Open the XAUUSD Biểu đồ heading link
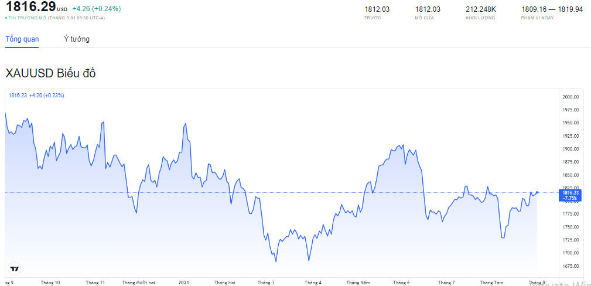The width and height of the screenshot is (591, 286). [x=50, y=73]
